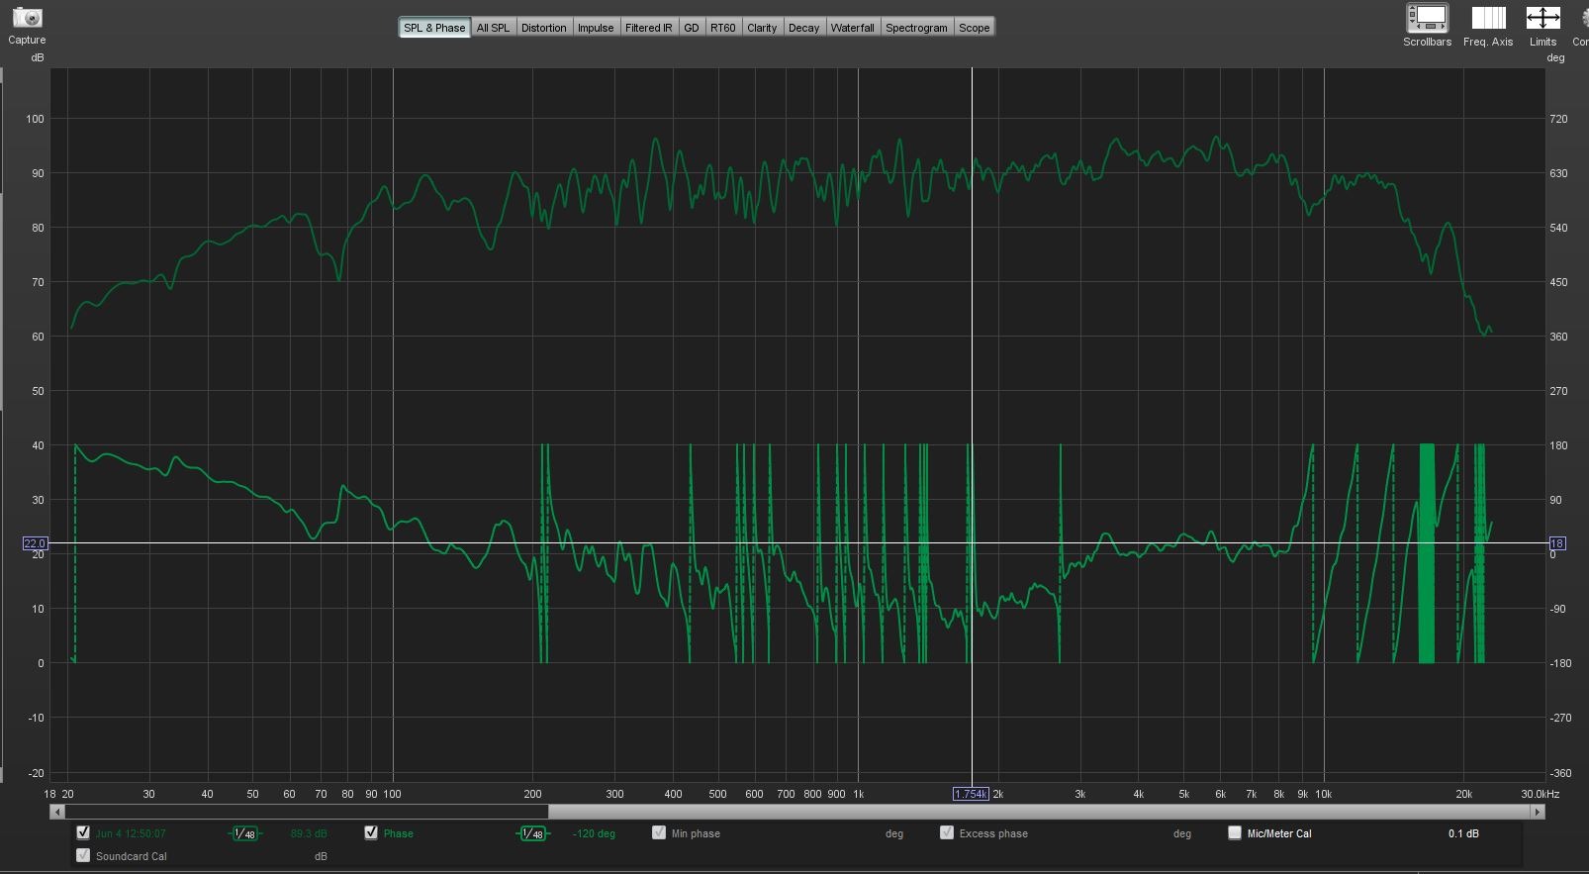Click the 89.3 dB trace value
This screenshot has width=1589, height=874.
tap(309, 834)
